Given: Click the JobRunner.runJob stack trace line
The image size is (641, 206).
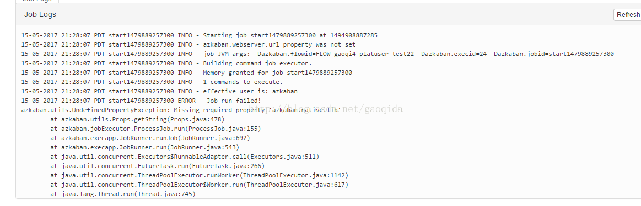Looking at the screenshot, I should click(x=150, y=138).
